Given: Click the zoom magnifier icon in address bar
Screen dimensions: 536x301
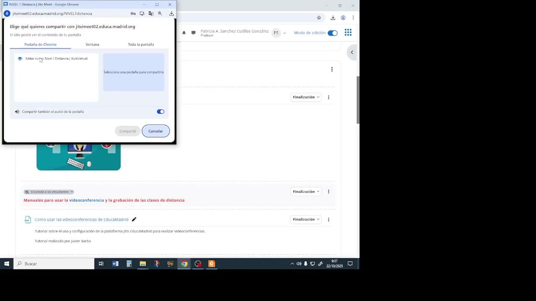Looking at the screenshot, I should point(160,13).
